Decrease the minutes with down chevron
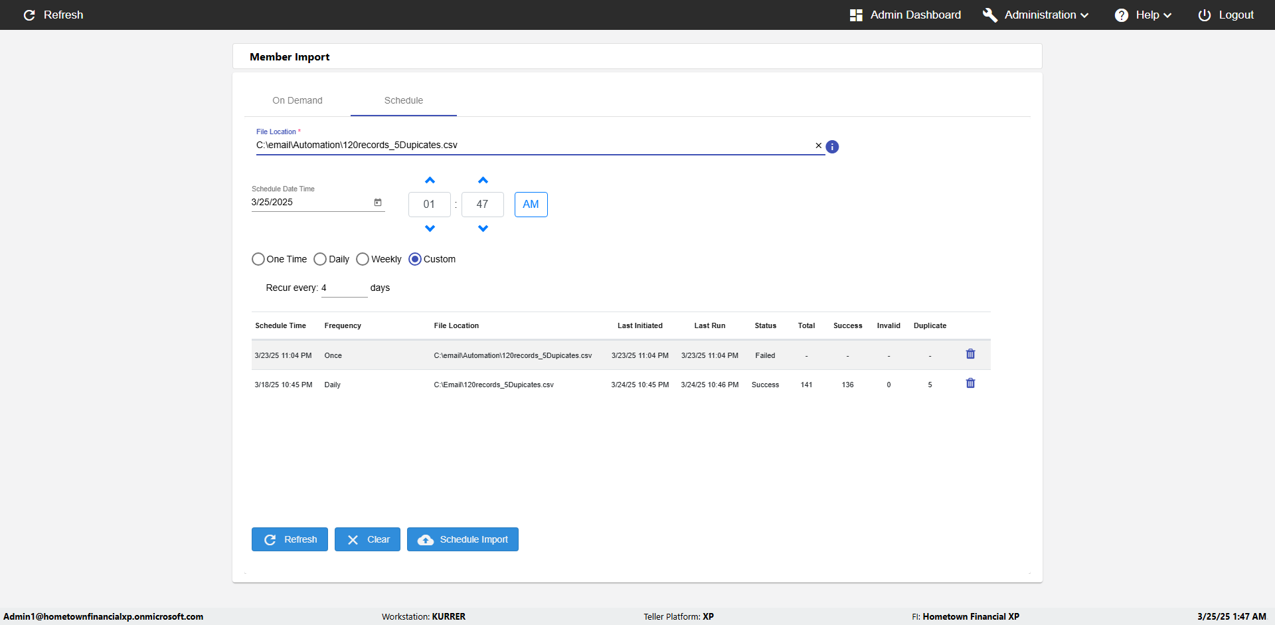Screen dimensions: 1275x625 (x=483, y=228)
